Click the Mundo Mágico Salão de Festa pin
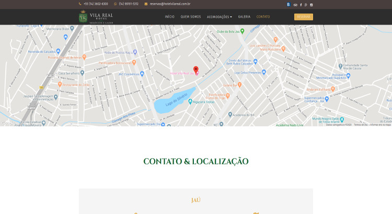Image resolution: width=392 pixels, height=214 pixels. [x=342, y=120]
